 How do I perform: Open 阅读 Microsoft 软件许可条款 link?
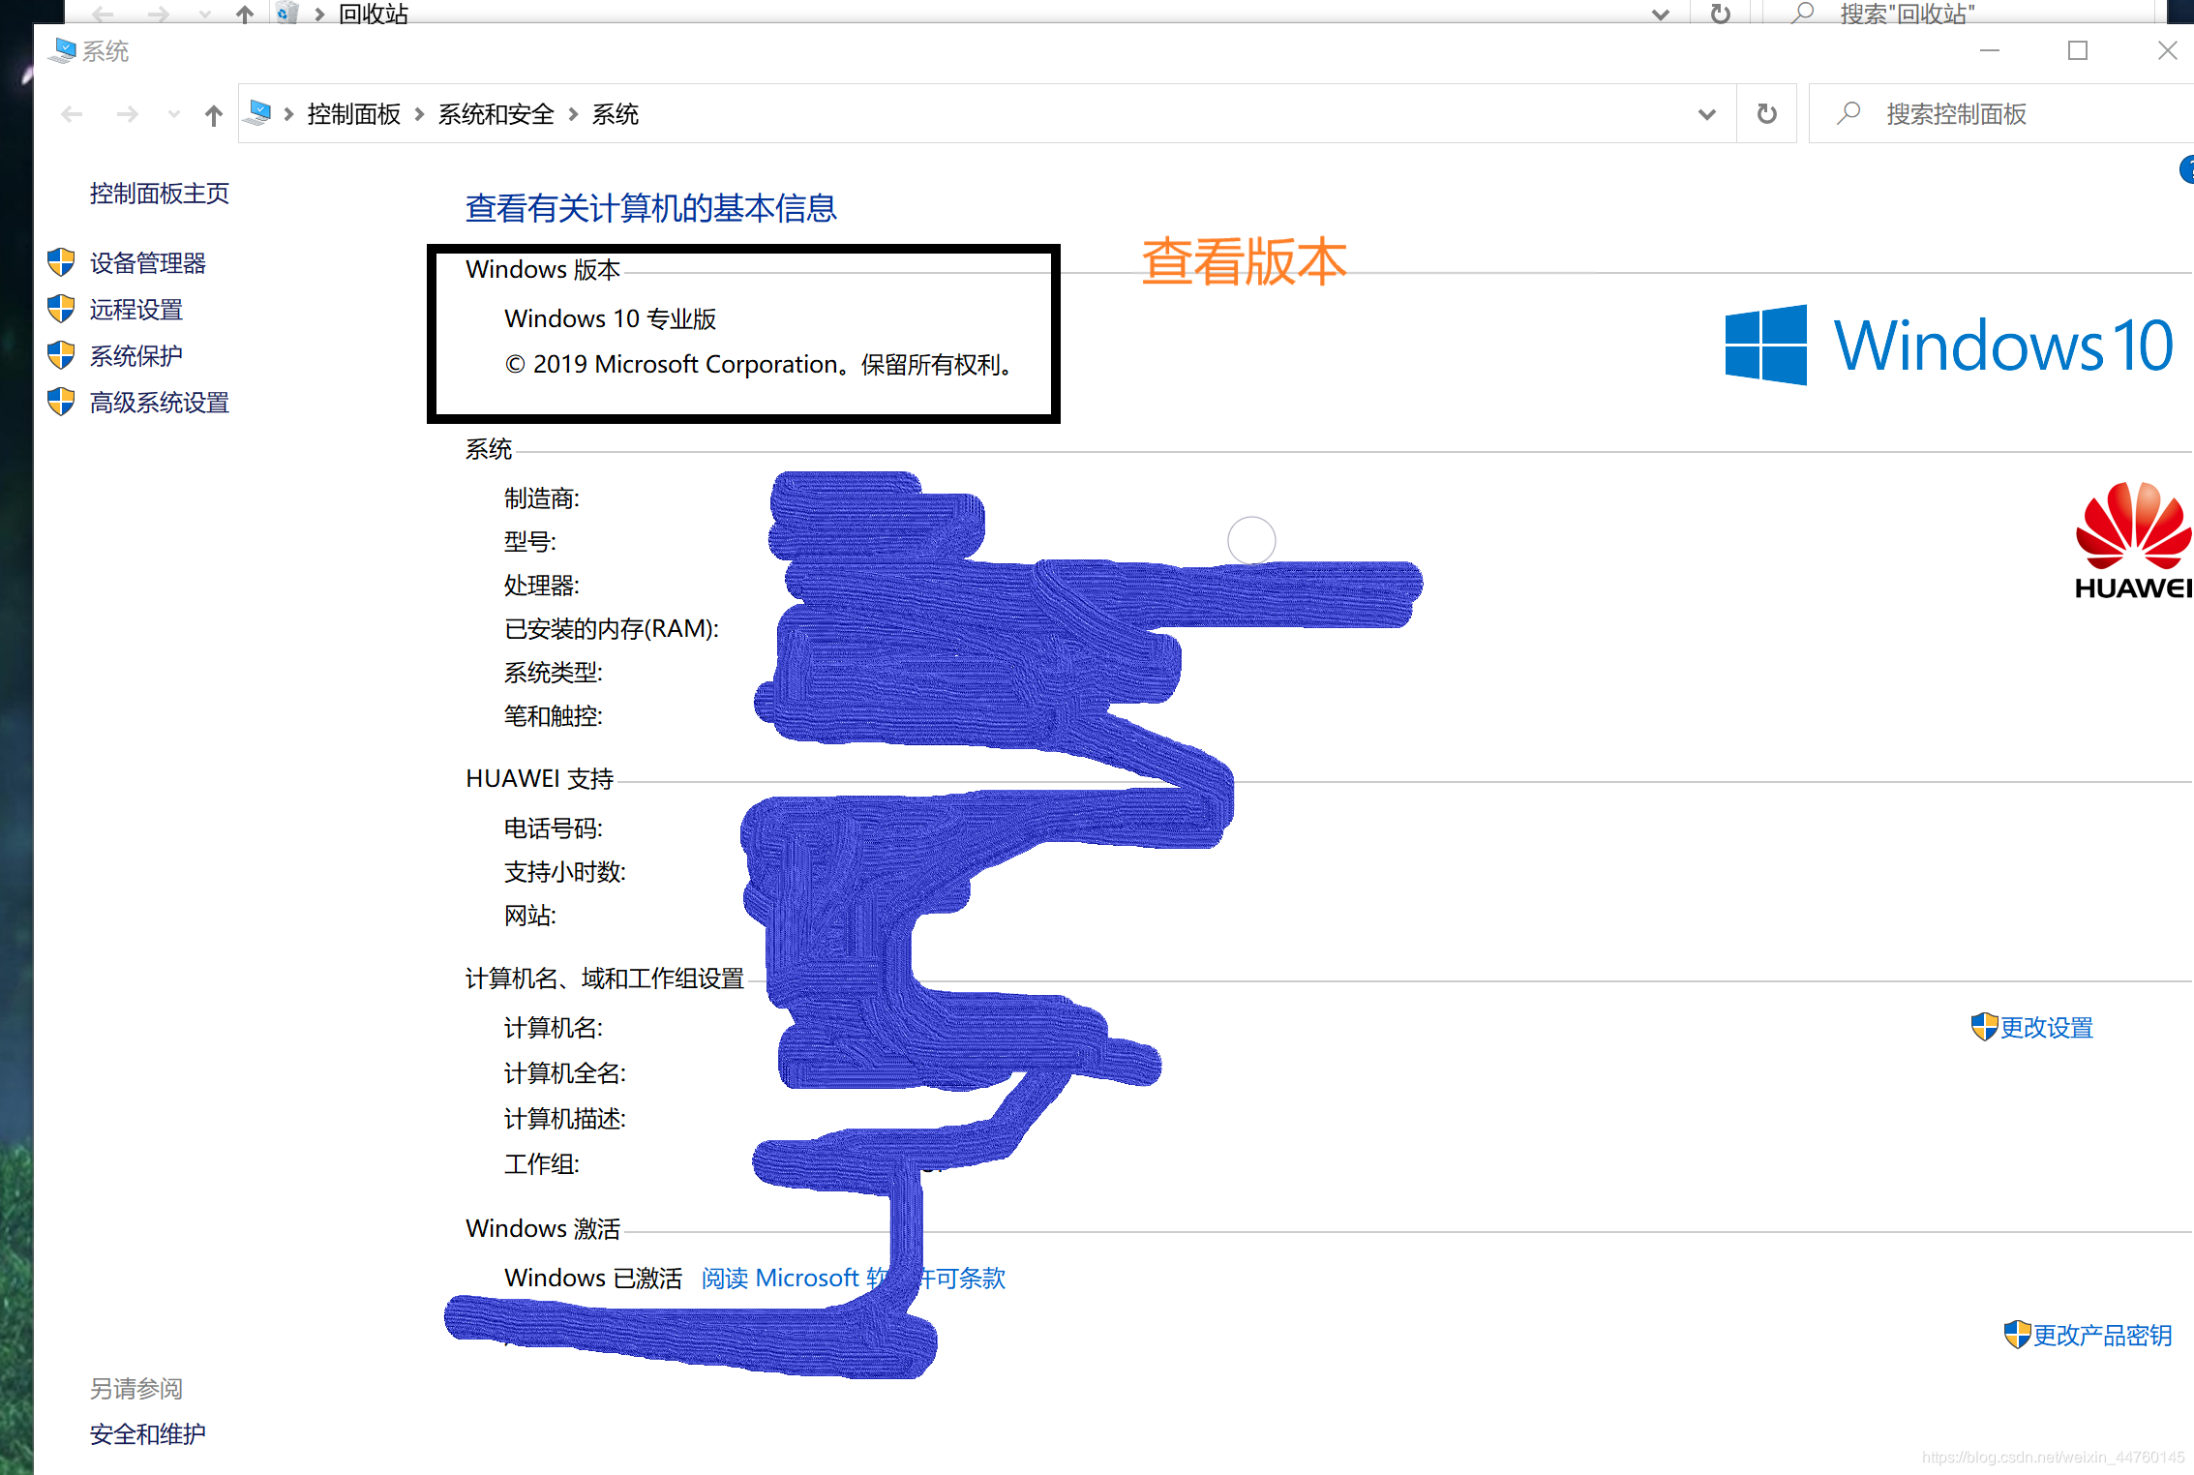853,1279
